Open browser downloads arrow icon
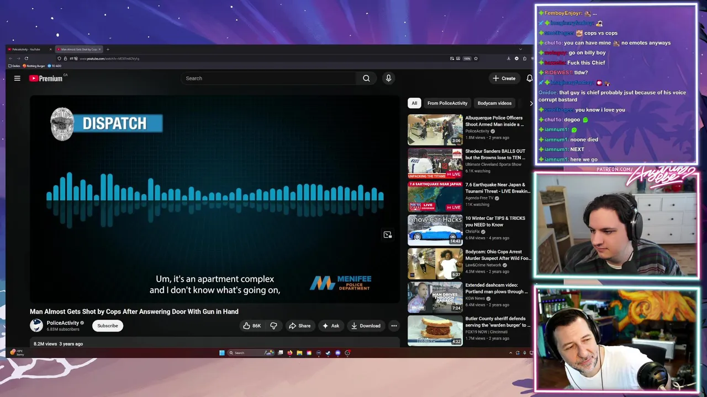 coord(509,58)
